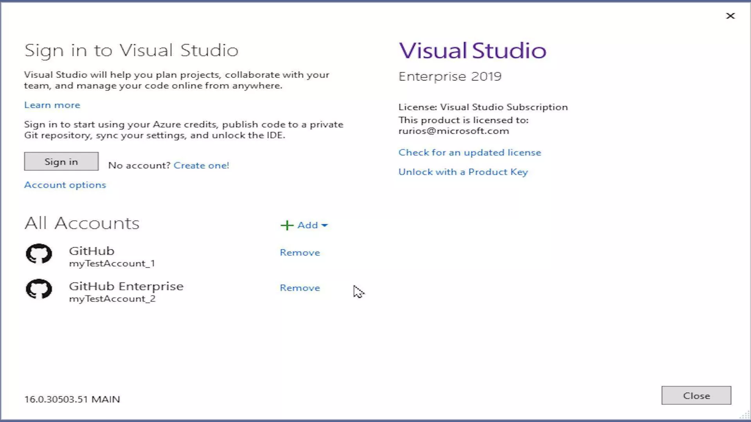
Task: Click Unlock with a Product Key
Action: [463, 172]
